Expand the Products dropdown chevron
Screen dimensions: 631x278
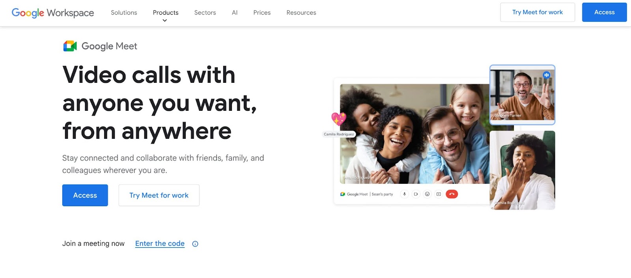pyautogui.click(x=165, y=21)
